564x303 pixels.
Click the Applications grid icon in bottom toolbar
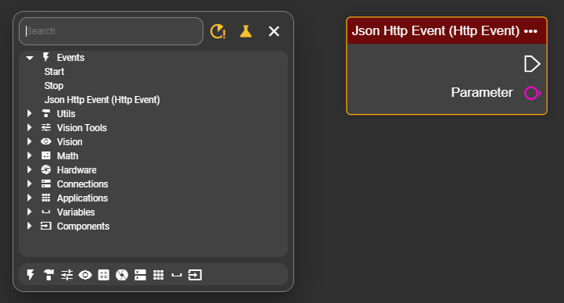coord(158,275)
